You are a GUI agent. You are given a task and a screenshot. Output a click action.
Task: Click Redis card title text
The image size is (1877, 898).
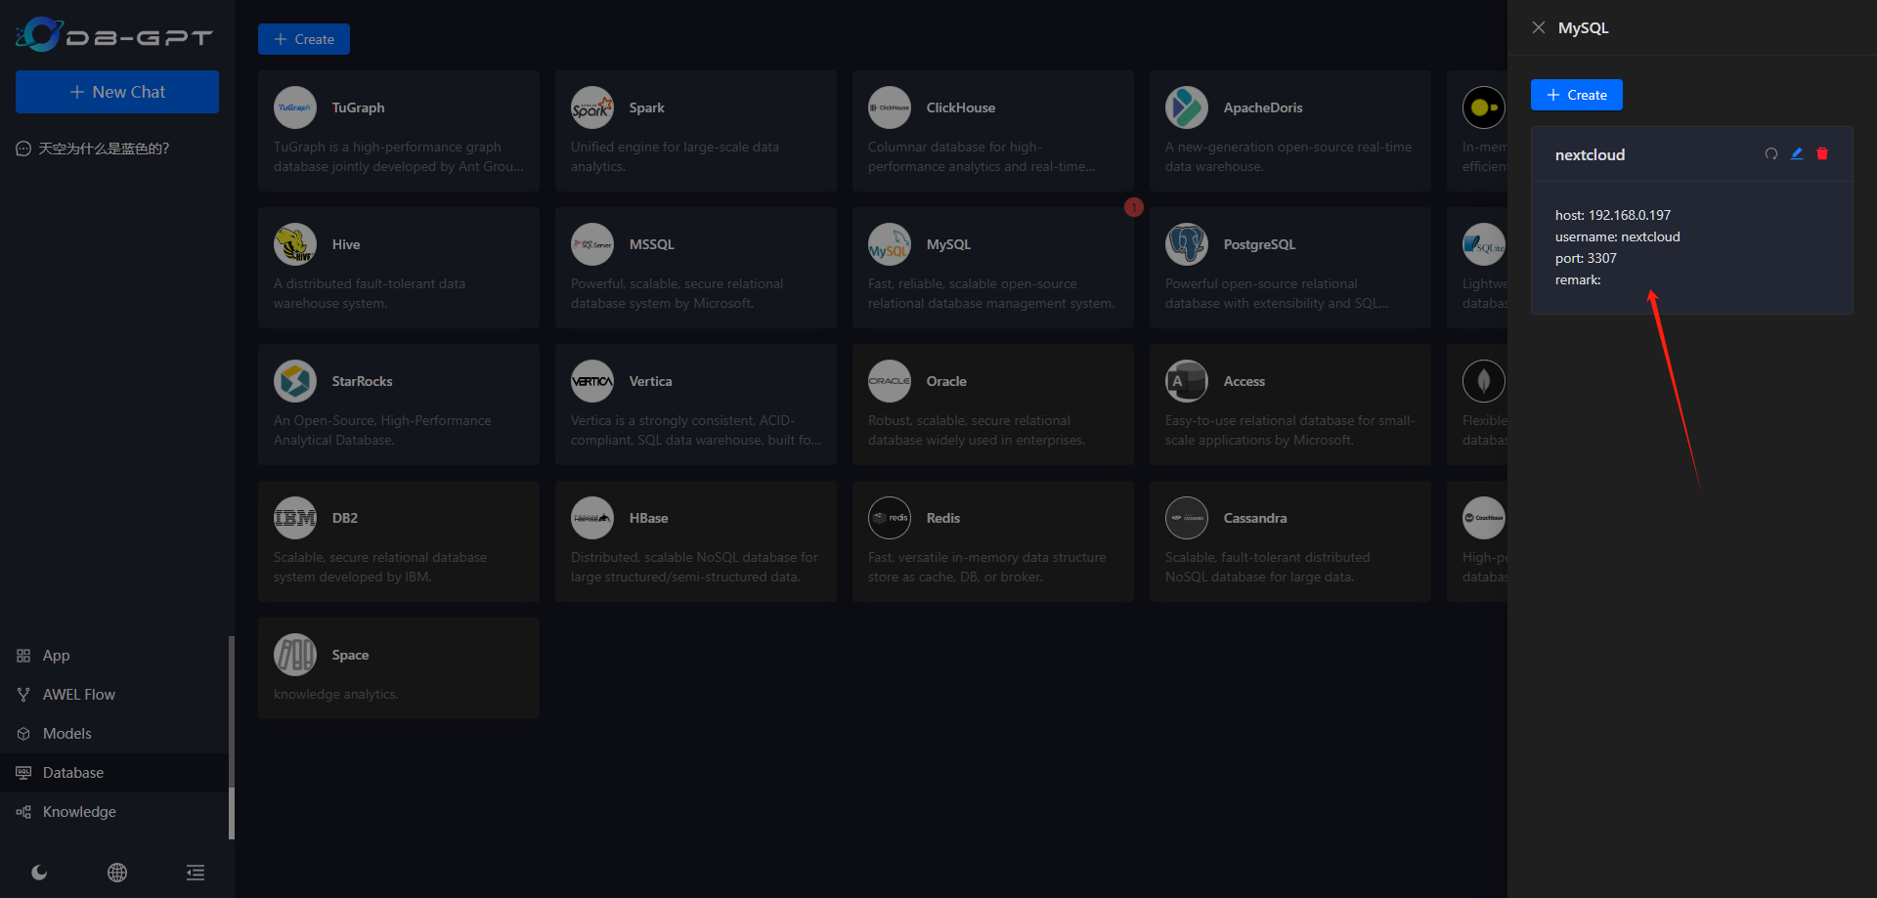click(x=943, y=518)
